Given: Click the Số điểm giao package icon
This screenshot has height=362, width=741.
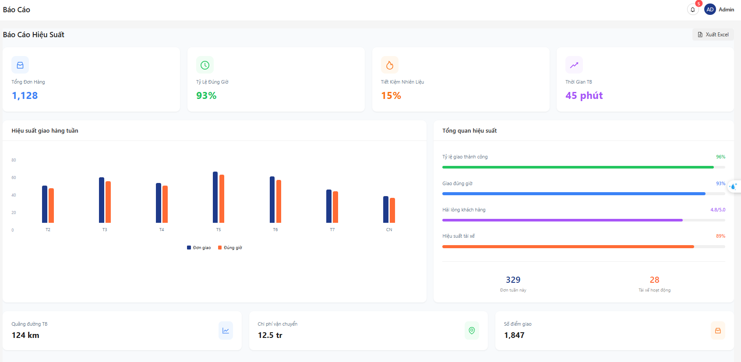Looking at the screenshot, I should click(718, 330).
